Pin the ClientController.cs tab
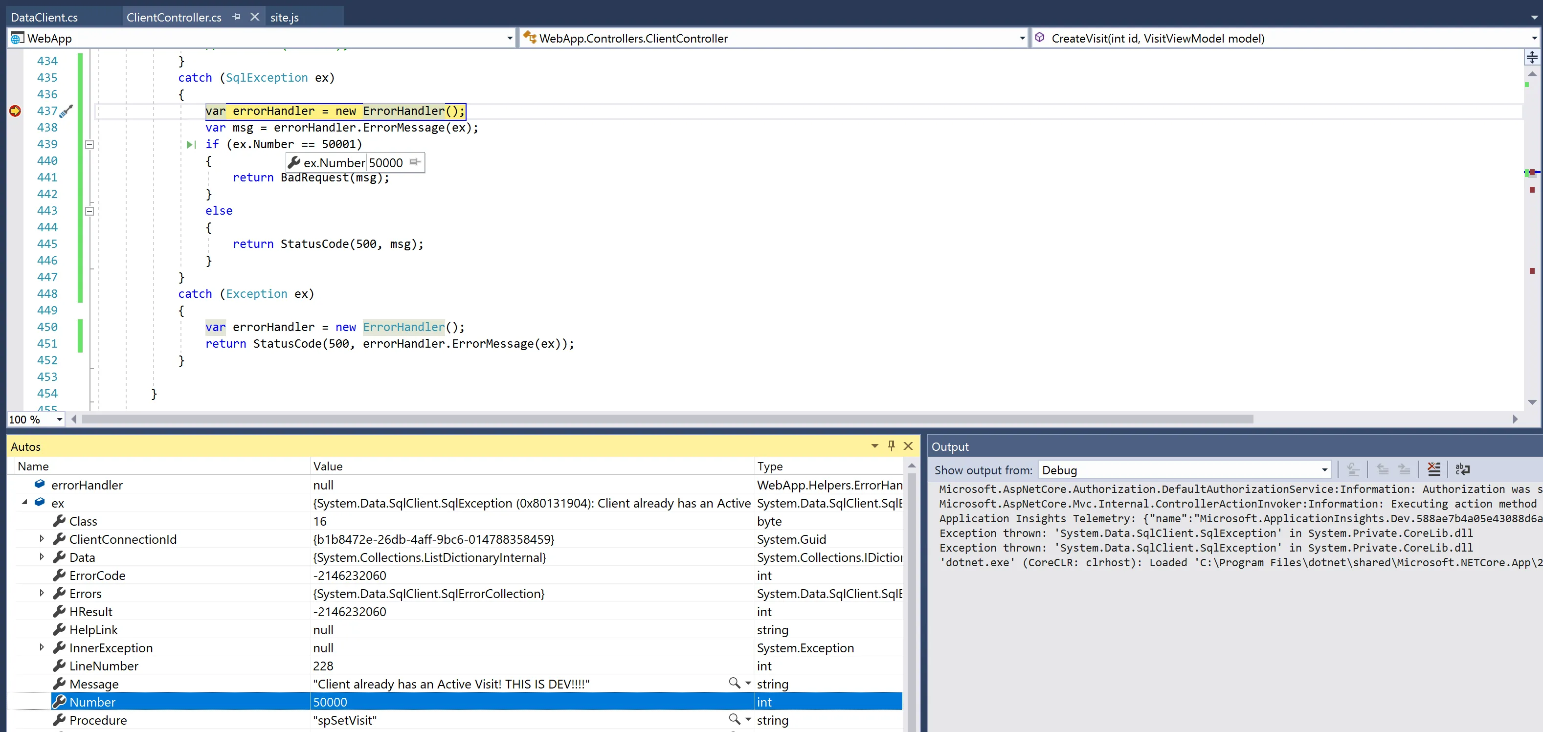 coord(237,17)
